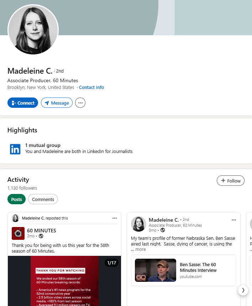Click the 1/17 slide counter badge
The height and width of the screenshot is (306, 252).
(112, 263)
